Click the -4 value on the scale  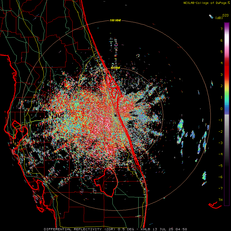pos(220,154)
